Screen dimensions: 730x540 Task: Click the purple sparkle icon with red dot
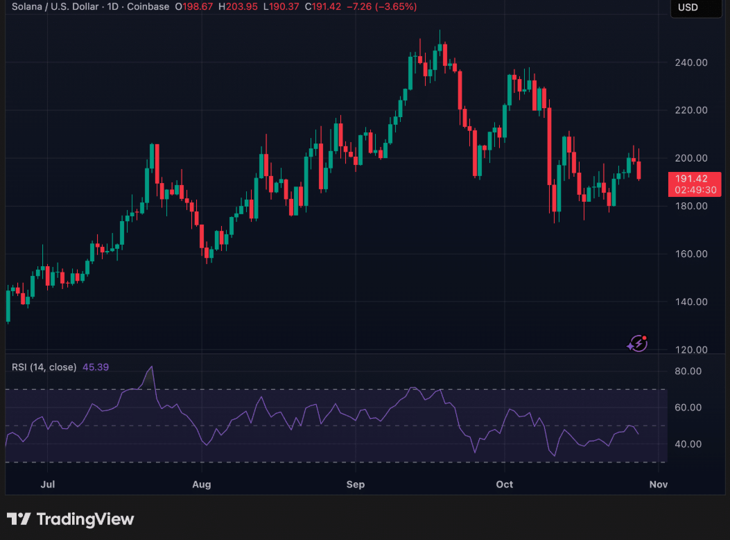[x=637, y=343]
